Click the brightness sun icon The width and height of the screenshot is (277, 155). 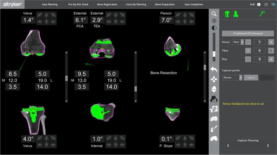pyautogui.click(x=214, y=21)
